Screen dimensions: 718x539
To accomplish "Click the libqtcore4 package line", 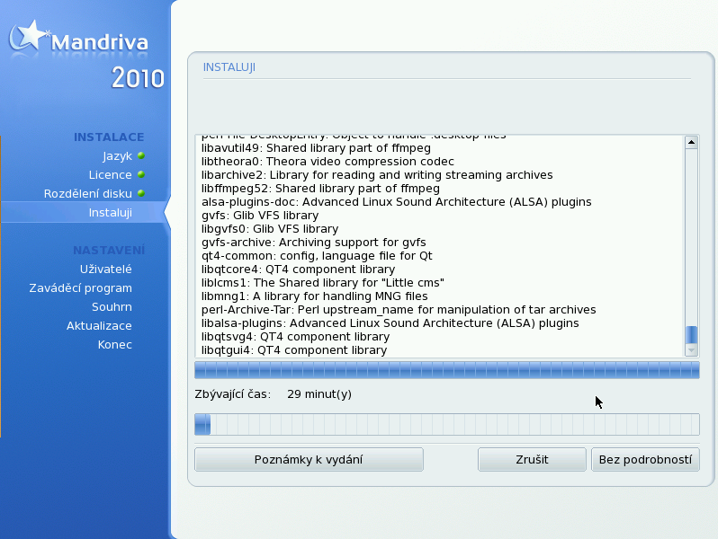I will tap(298, 269).
